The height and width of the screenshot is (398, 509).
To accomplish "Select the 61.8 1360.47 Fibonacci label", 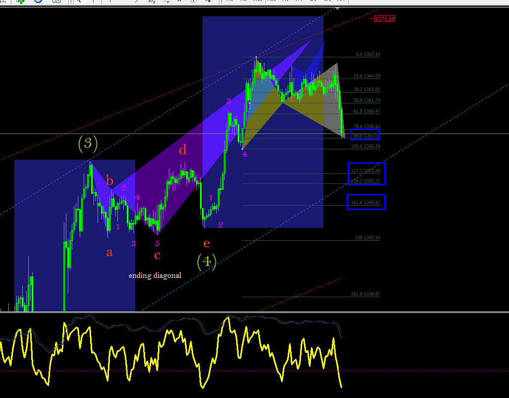I will 367,111.
